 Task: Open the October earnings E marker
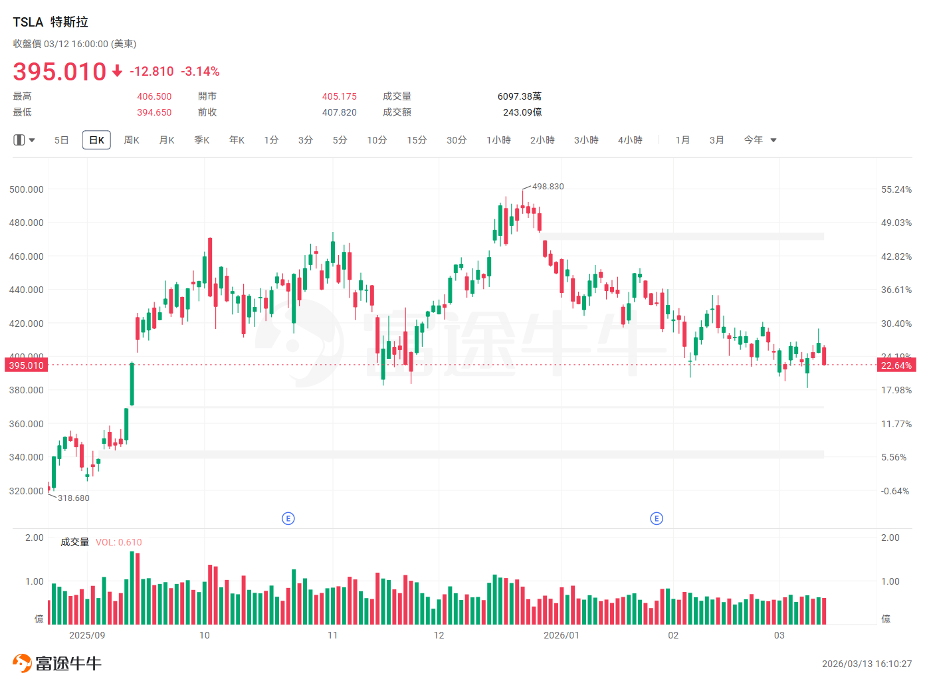[x=288, y=518]
